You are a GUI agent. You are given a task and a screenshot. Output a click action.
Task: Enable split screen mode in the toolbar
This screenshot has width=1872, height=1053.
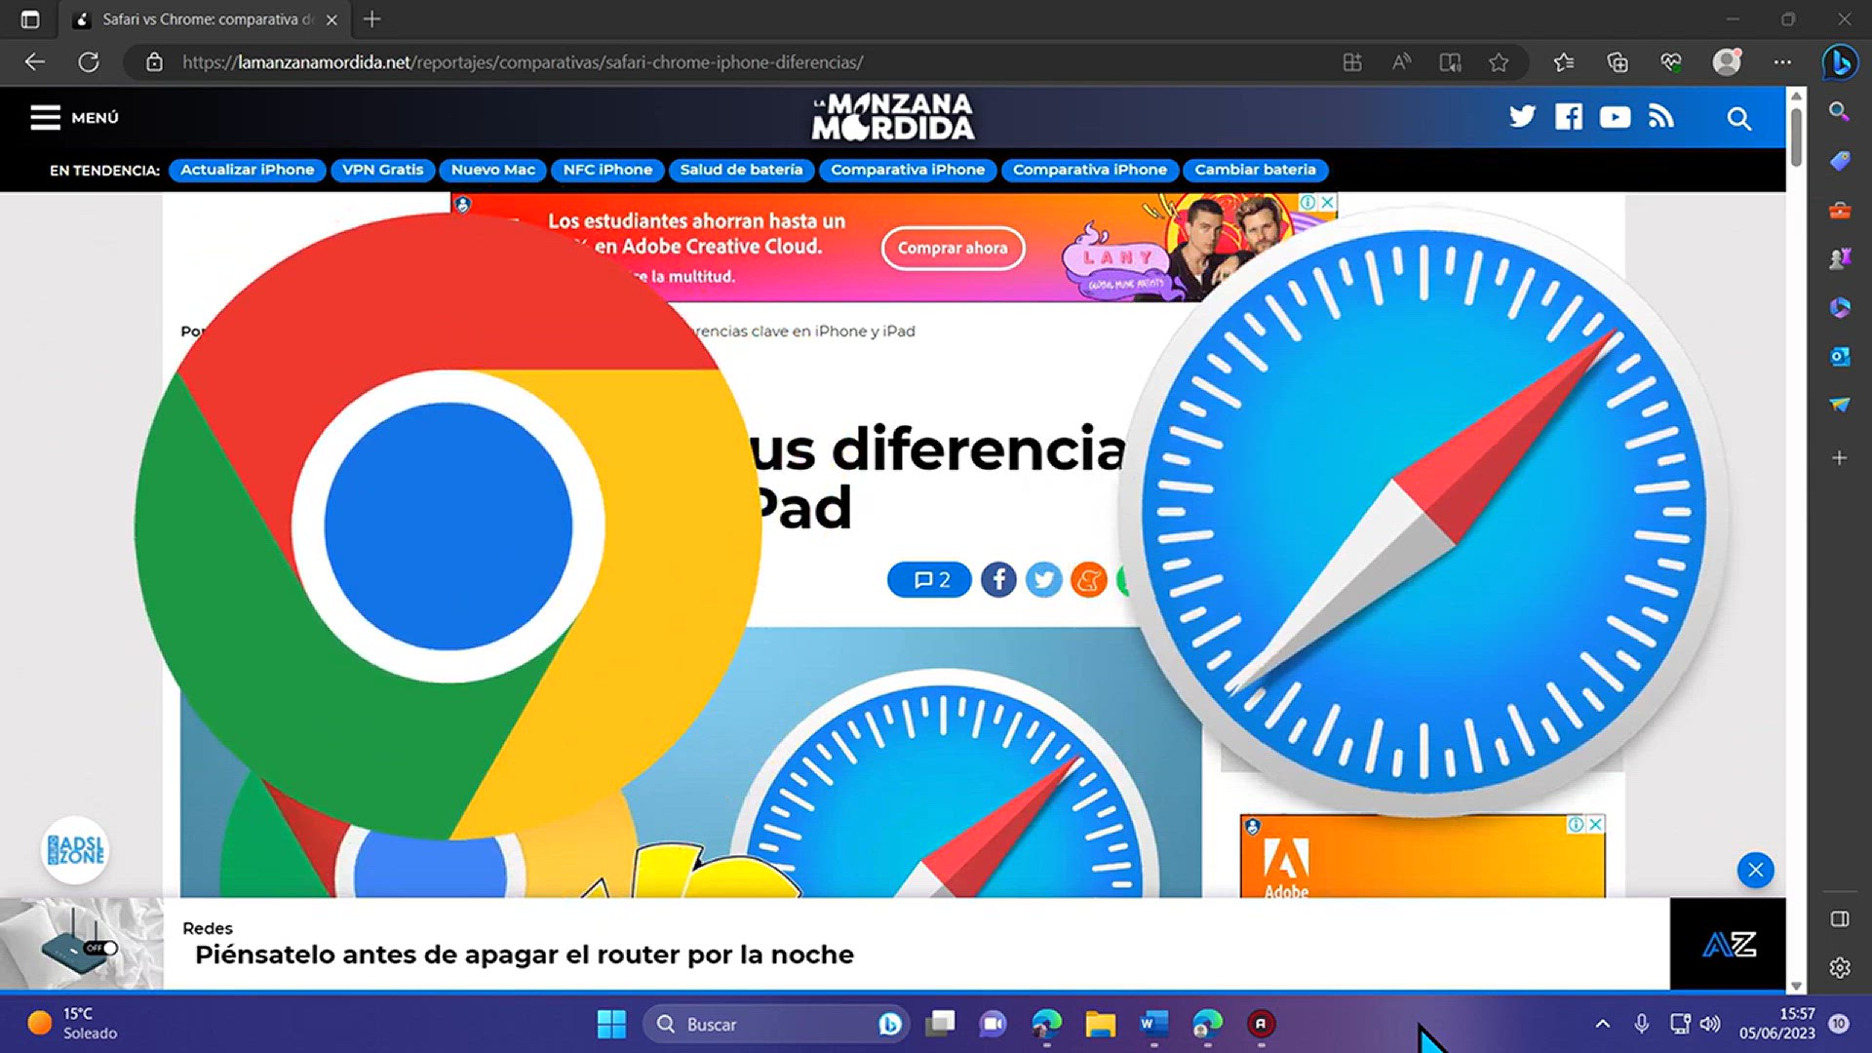coord(1352,61)
